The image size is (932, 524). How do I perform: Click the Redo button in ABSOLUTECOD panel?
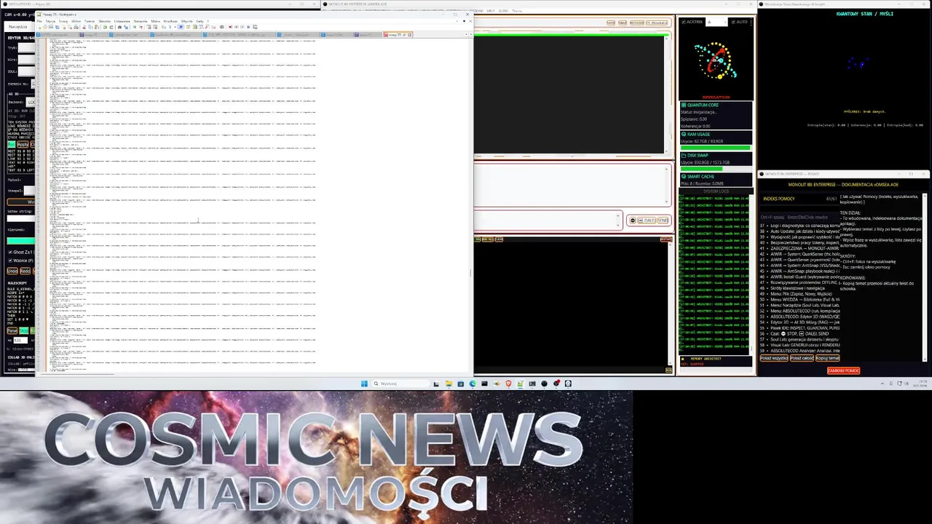pyautogui.click(x=25, y=271)
